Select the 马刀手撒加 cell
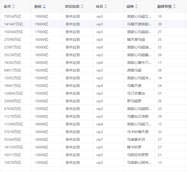The image size is (187, 172). 136,93
